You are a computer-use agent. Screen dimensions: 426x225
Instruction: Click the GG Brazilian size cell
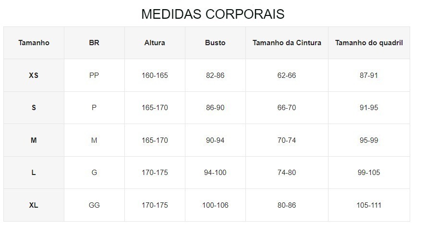pyautogui.click(x=94, y=205)
